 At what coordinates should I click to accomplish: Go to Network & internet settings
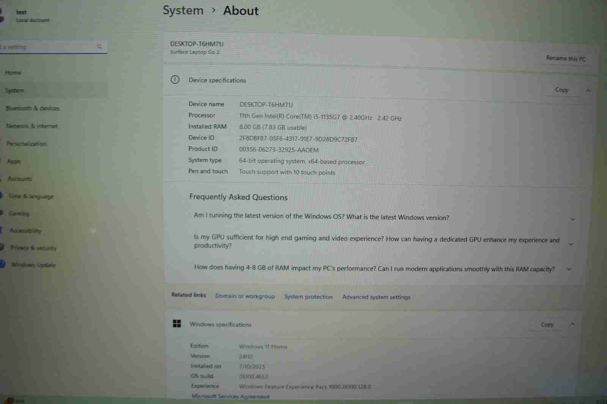coord(32,126)
